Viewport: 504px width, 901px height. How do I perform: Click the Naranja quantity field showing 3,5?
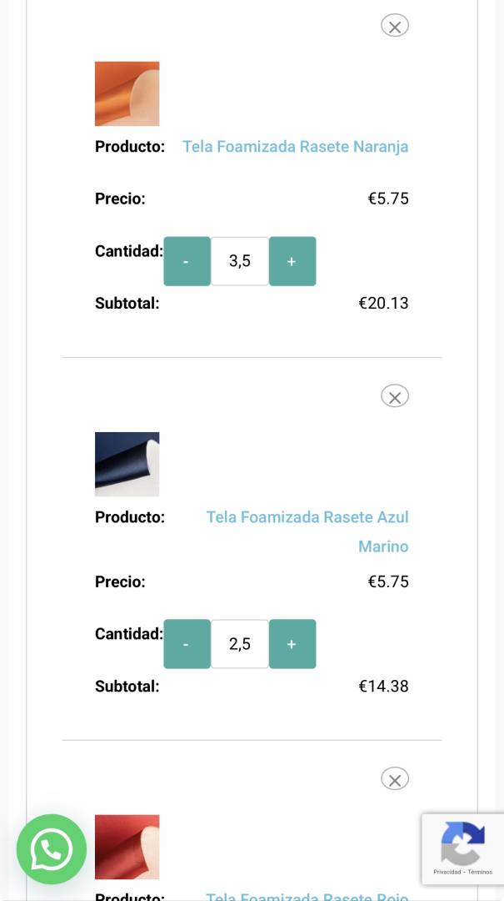pos(240,261)
